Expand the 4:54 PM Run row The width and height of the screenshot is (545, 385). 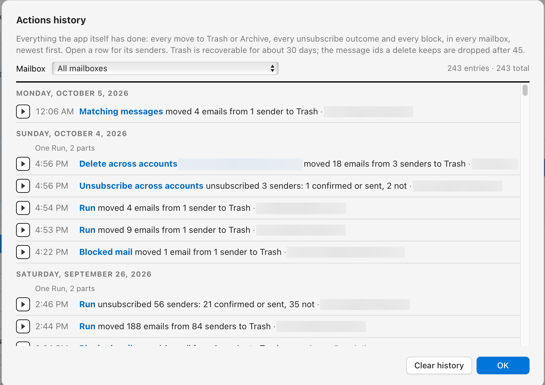[x=23, y=208]
